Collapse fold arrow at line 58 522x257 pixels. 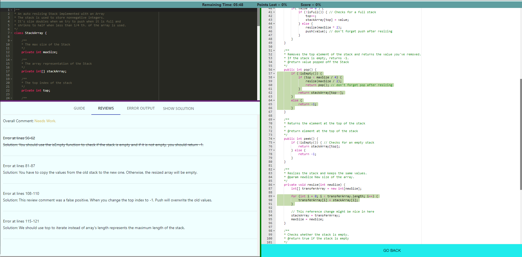pos(274,77)
